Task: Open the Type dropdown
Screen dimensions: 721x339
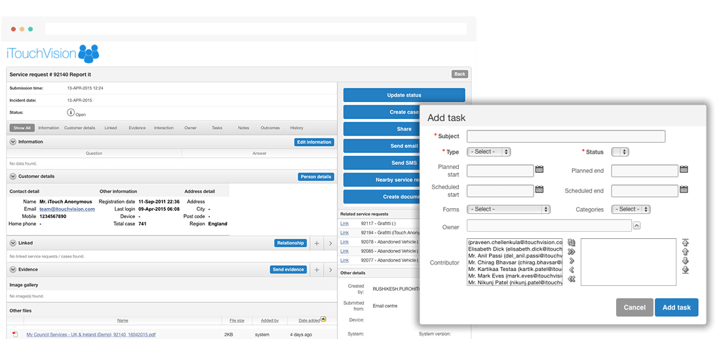Action: click(x=488, y=152)
